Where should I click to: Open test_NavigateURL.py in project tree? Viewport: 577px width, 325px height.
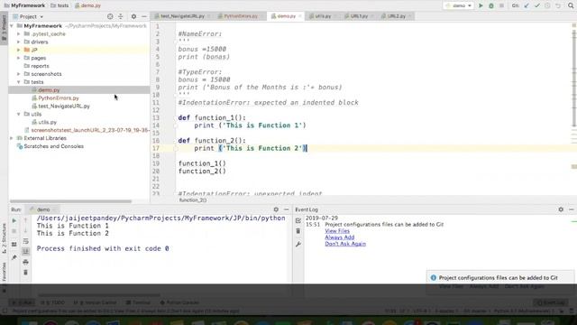point(64,107)
